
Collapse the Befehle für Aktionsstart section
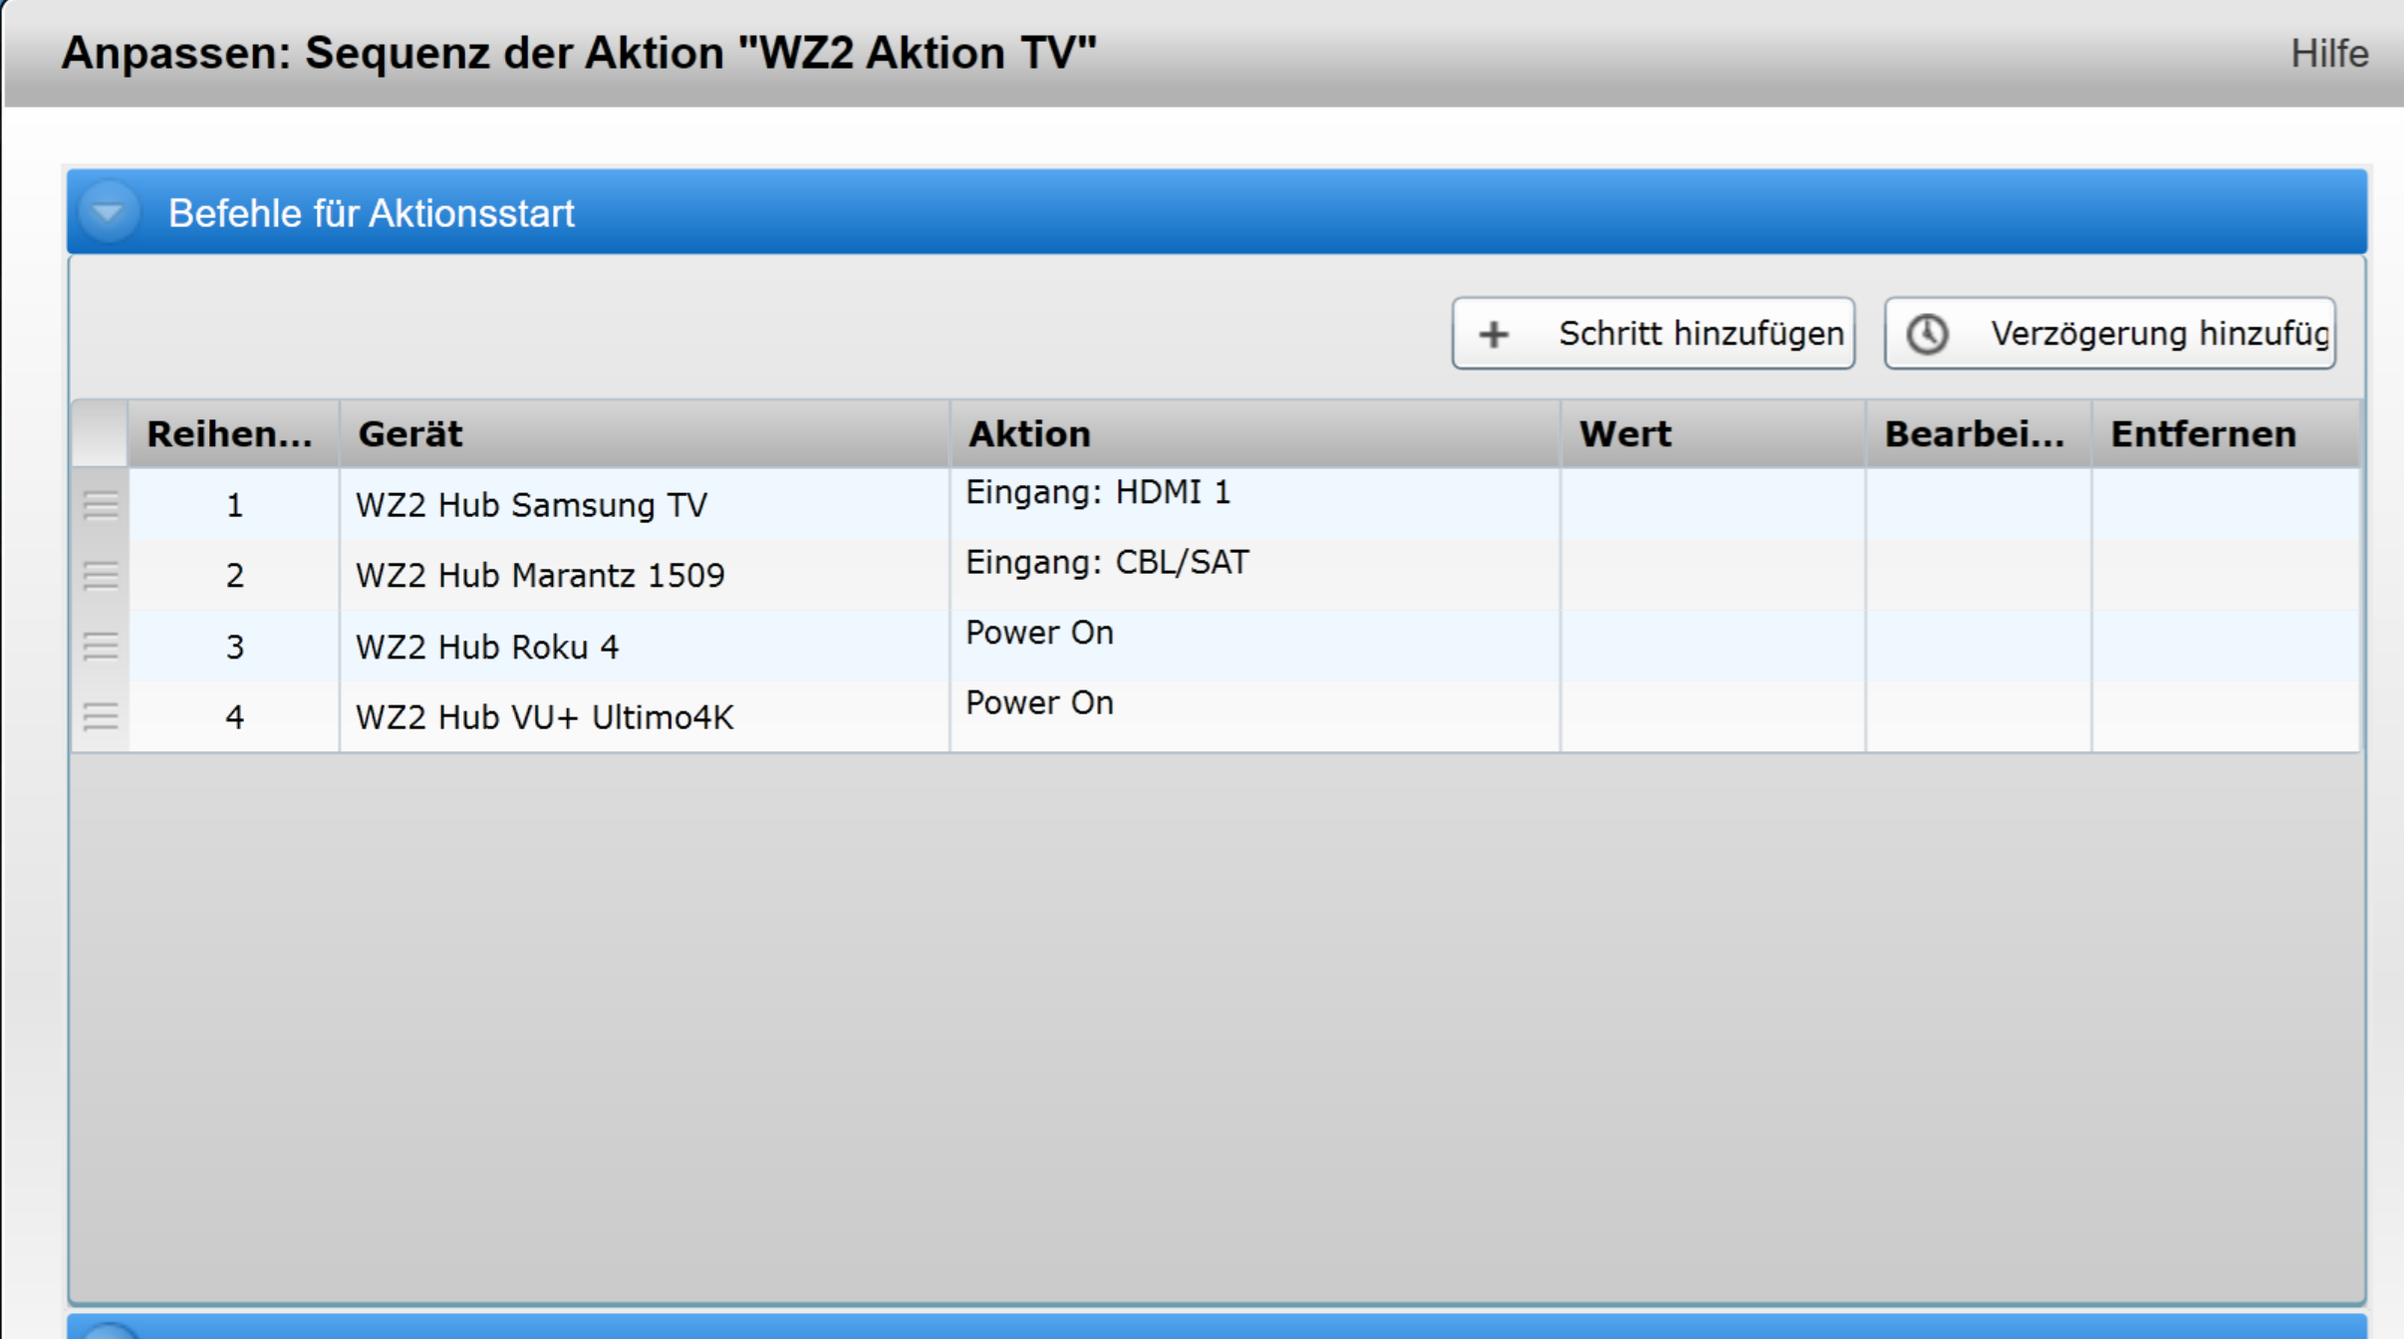[109, 212]
